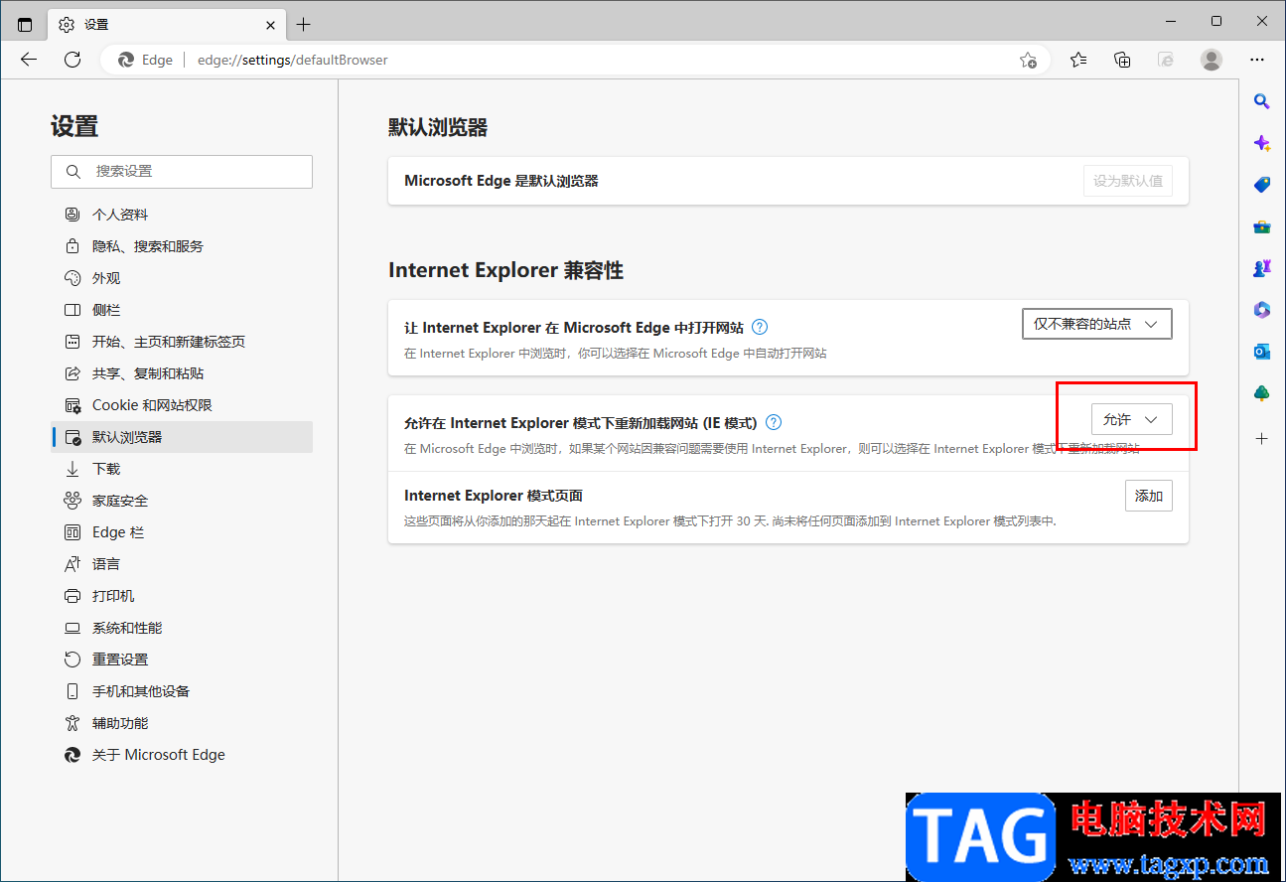Open 下载 settings
This screenshot has height=882, width=1286.
(x=182, y=469)
